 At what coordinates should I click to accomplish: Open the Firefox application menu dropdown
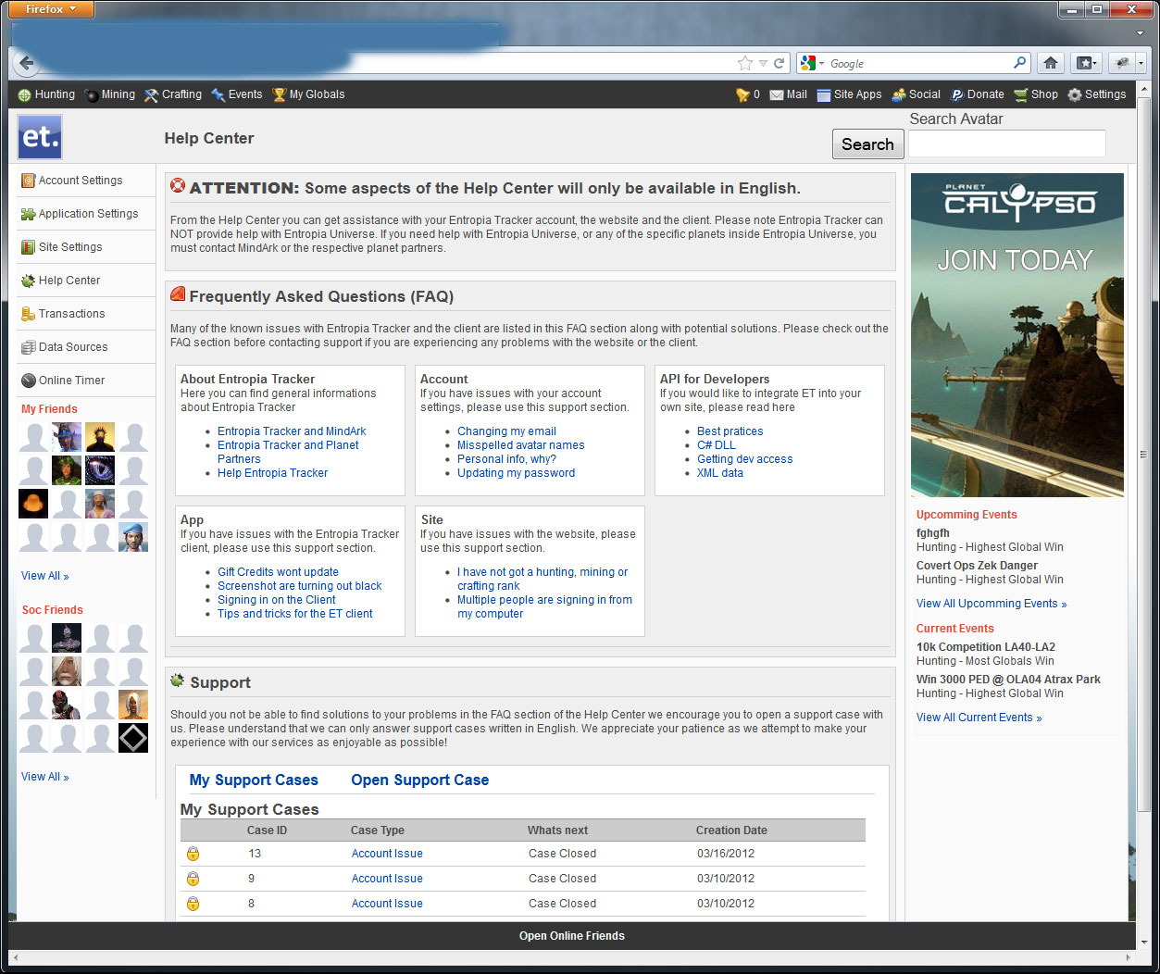(52, 9)
